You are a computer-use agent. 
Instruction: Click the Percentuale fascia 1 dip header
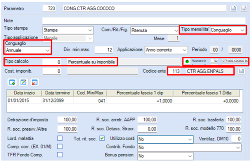[x=140, y=93]
